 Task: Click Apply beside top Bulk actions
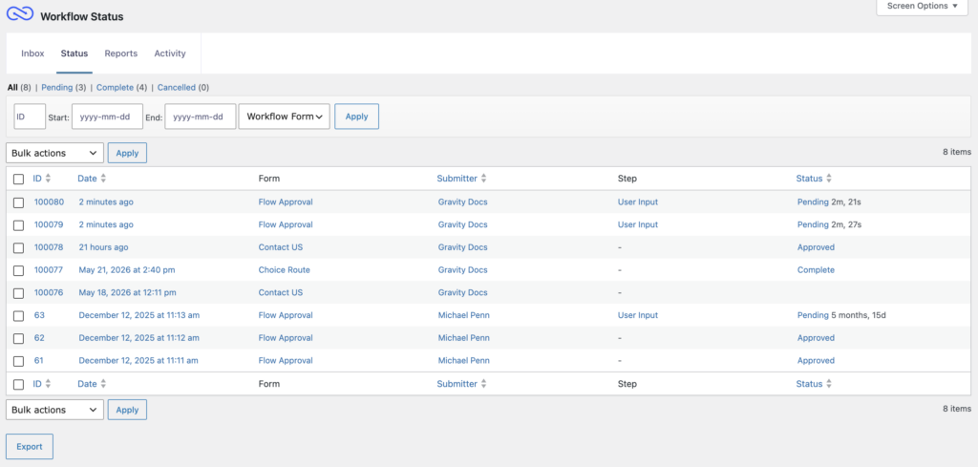point(127,153)
